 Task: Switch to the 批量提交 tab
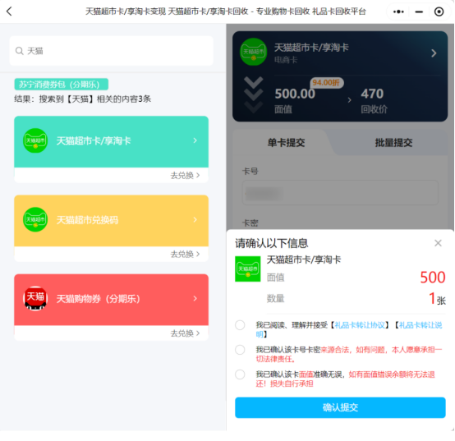(393, 143)
